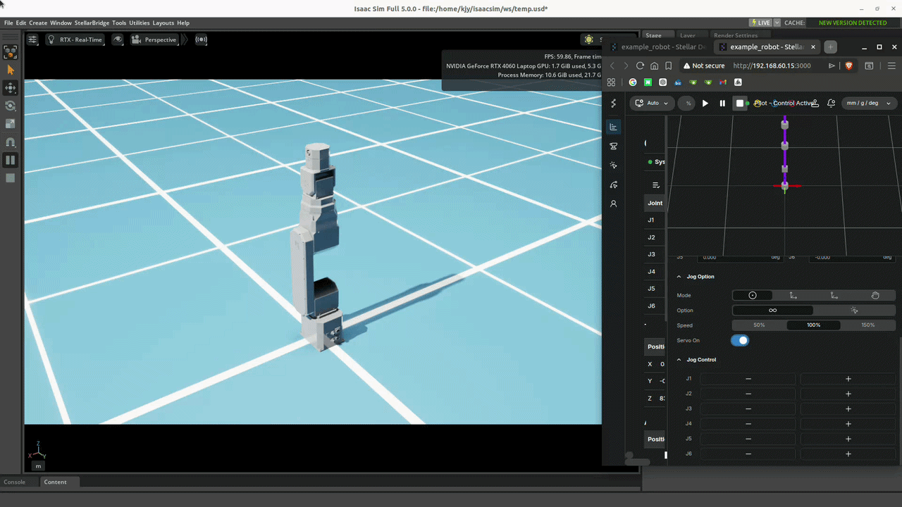Switch to the Console tab
Image resolution: width=902 pixels, height=507 pixels.
pyautogui.click(x=15, y=482)
